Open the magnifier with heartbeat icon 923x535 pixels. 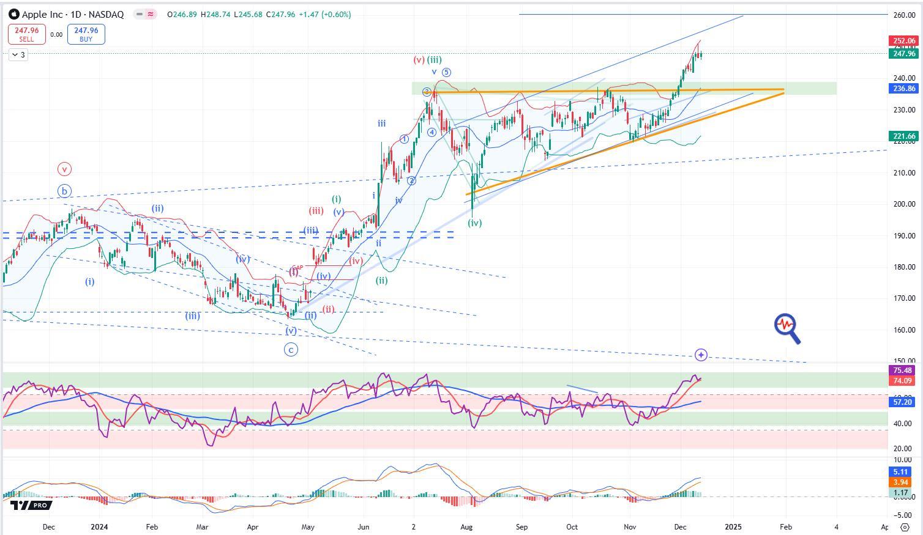(x=787, y=328)
